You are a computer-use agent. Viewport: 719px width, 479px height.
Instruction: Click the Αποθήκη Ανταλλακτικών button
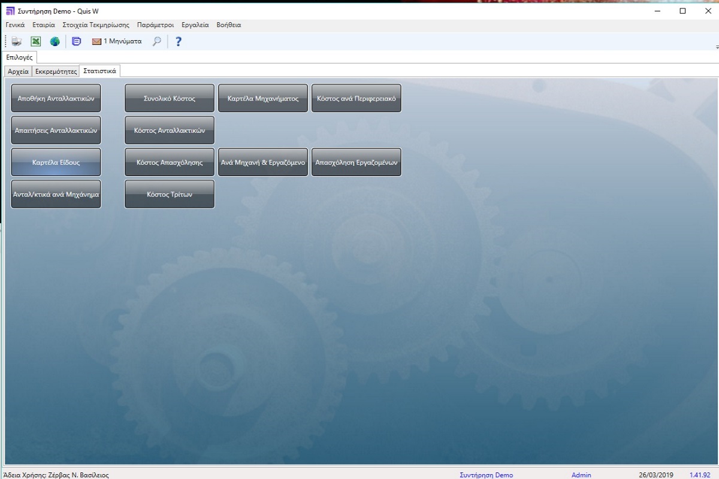click(56, 98)
